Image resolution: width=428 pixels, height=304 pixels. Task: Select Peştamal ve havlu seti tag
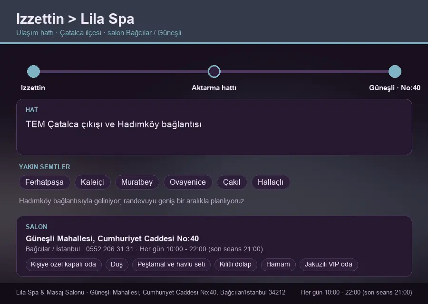[171, 265]
